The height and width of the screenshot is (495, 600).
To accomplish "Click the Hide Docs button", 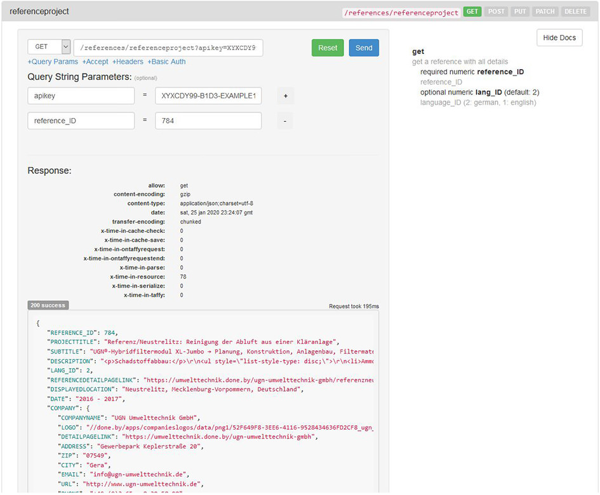I will [559, 37].
